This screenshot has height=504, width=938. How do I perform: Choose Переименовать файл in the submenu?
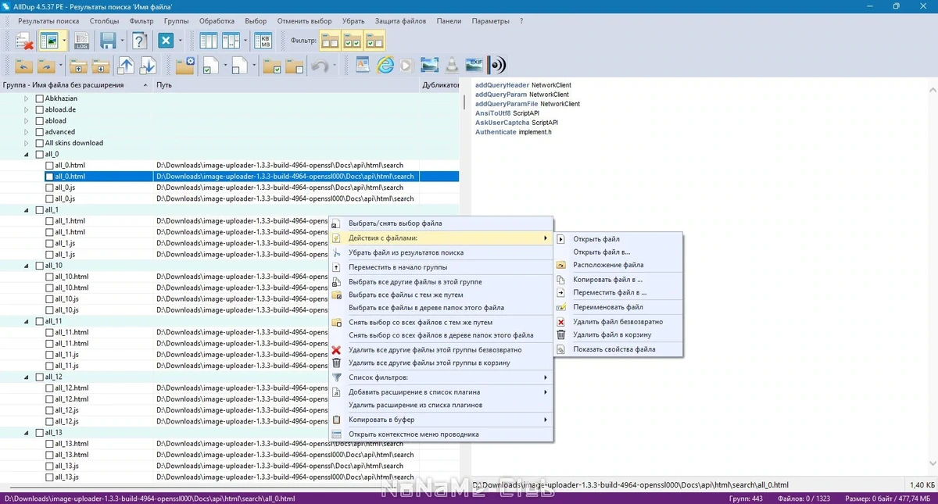(618, 307)
